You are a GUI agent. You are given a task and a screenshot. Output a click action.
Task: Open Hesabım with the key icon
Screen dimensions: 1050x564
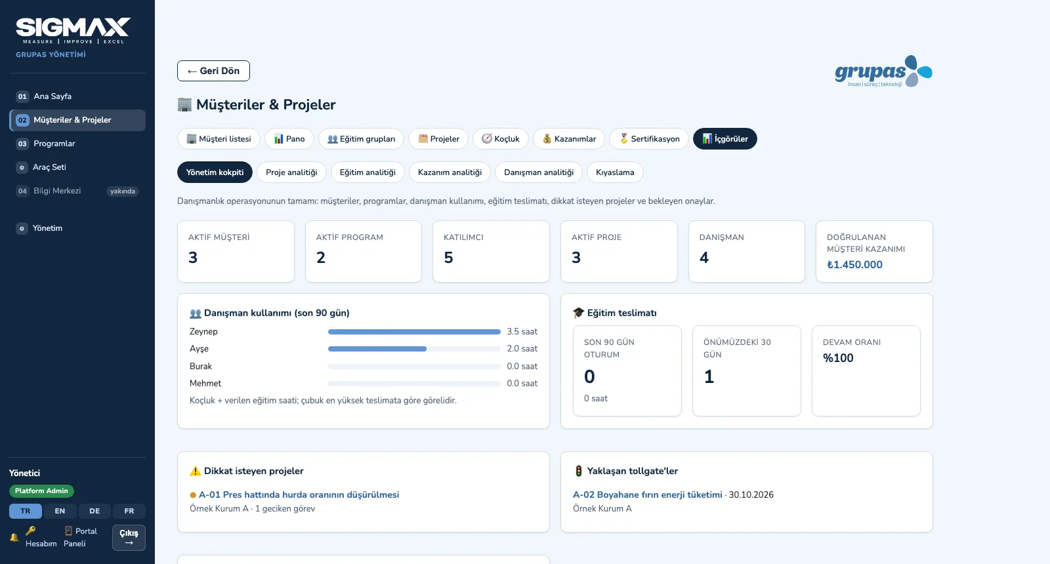point(41,537)
